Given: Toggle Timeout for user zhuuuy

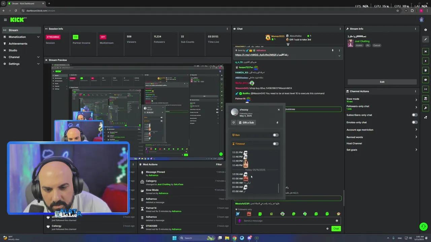Looking at the screenshot, I should (x=275, y=144).
